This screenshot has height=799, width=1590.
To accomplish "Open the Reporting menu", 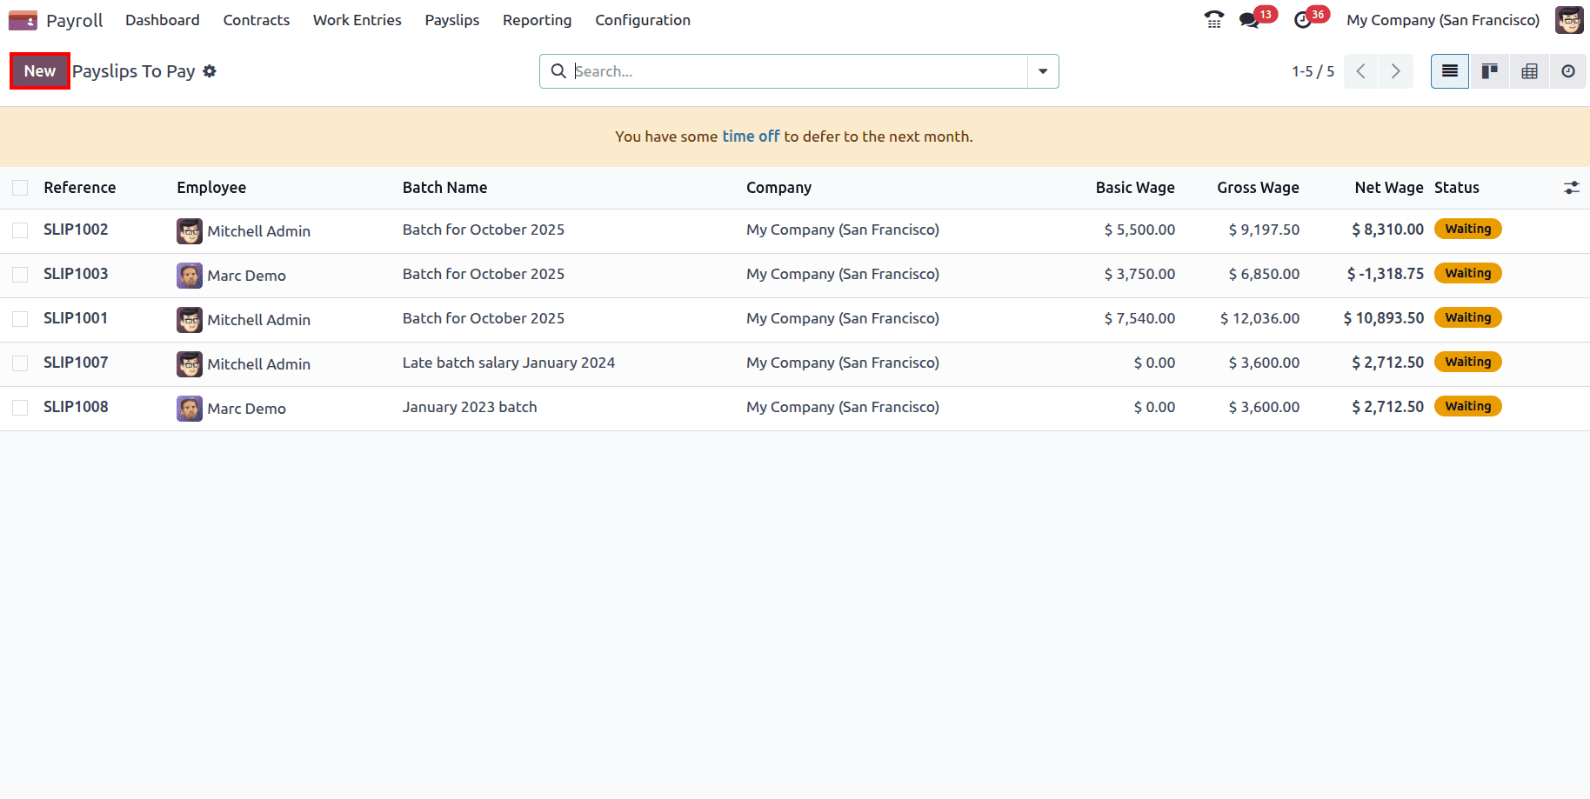I will pos(537,19).
